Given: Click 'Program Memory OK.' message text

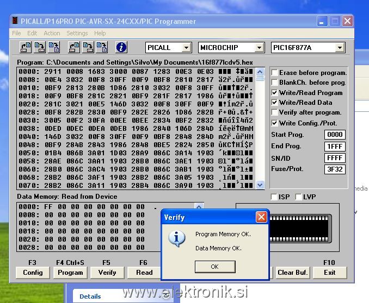Looking at the screenshot, I should coord(223,234).
